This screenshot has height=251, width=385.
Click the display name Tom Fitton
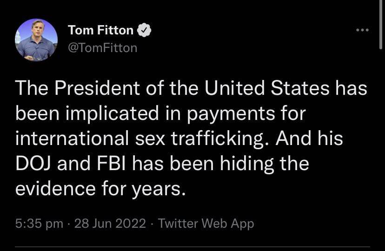[101, 30]
